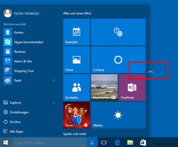Expand the Paint jump list arrow

(54, 80)
